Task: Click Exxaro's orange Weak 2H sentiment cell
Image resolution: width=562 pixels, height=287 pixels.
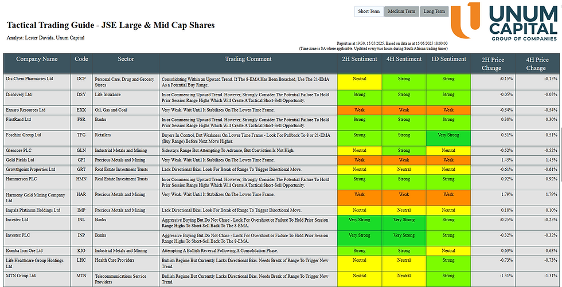Action: click(360, 110)
